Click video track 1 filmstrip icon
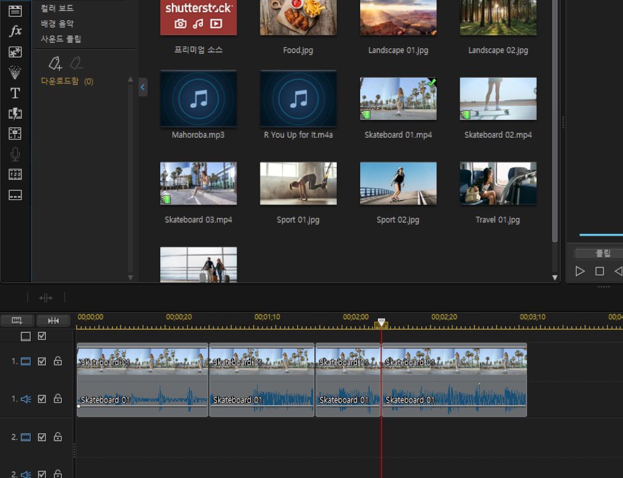Image resolution: width=623 pixels, height=478 pixels. click(26, 362)
